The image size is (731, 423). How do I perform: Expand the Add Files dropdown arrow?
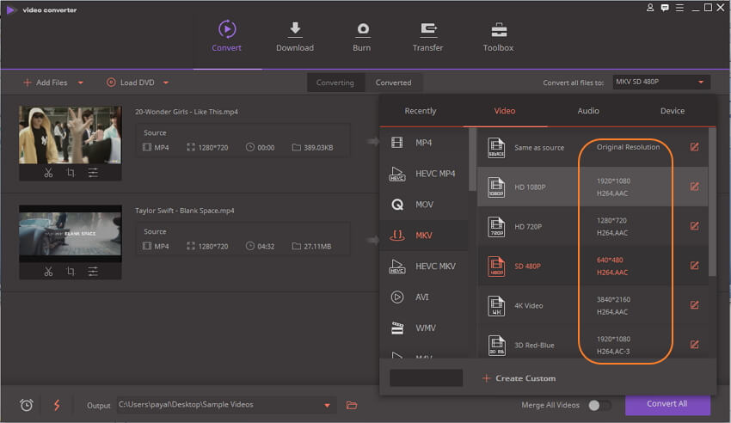coord(81,83)
